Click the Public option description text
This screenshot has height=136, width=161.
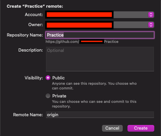(94, 86)
